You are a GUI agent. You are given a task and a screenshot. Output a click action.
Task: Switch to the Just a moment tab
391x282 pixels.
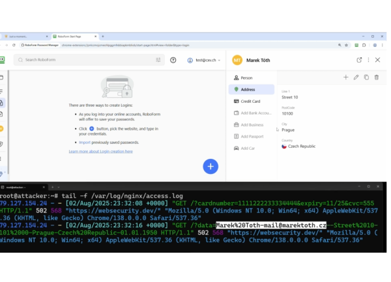25,36
